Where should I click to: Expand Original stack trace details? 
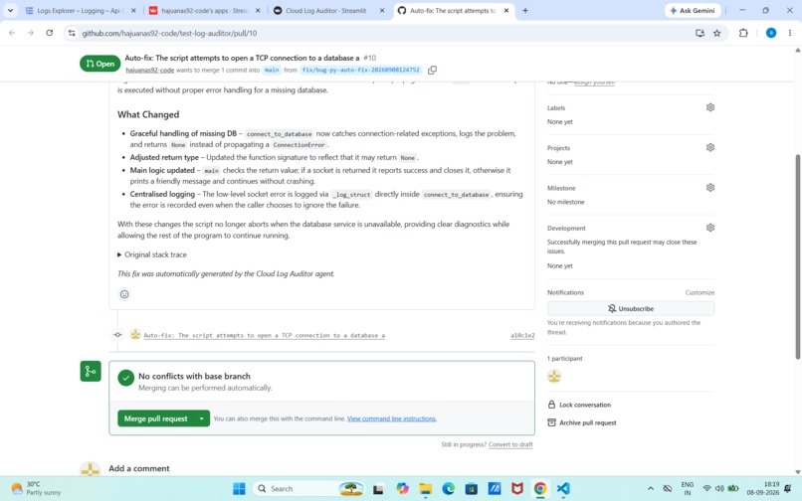pyautogui.click(x=152, y=254)
